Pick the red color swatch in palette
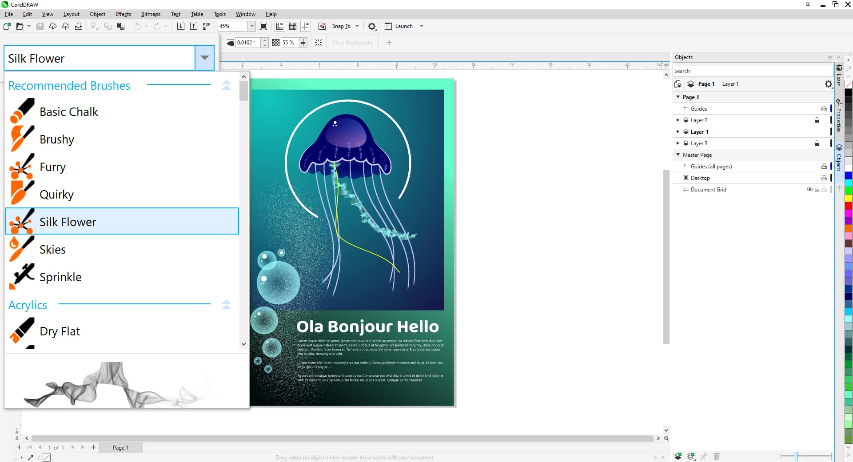 [848, 206]
